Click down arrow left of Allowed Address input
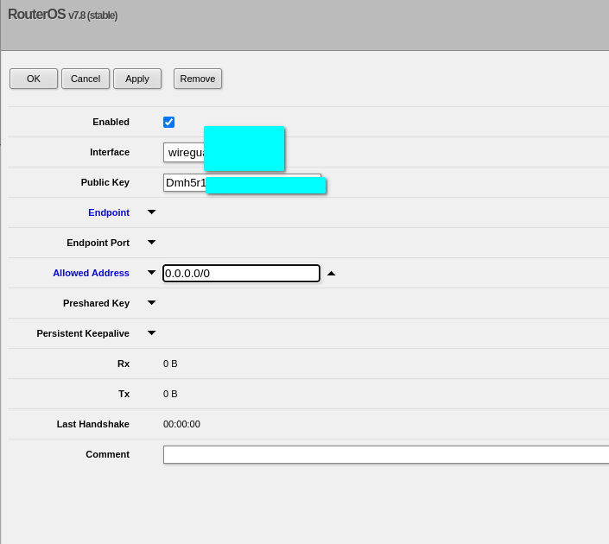The height and width of the screenshot is (544, 609). [152, 273]
